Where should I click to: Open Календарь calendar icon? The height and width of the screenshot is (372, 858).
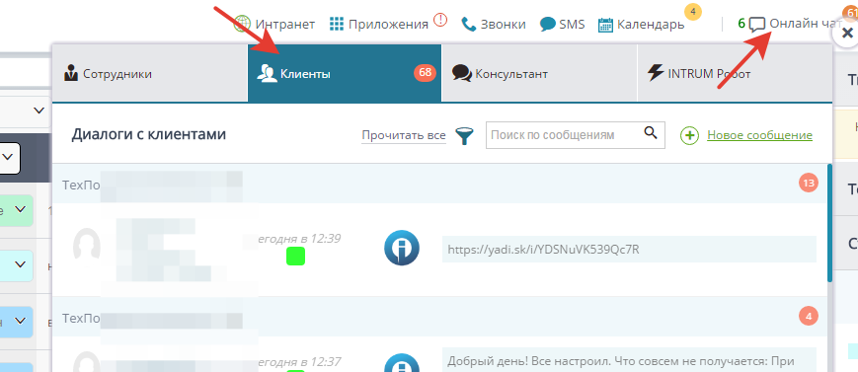coord(605,25)
